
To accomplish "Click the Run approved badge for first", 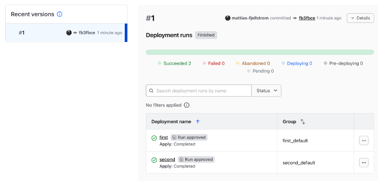I will 189,138.
